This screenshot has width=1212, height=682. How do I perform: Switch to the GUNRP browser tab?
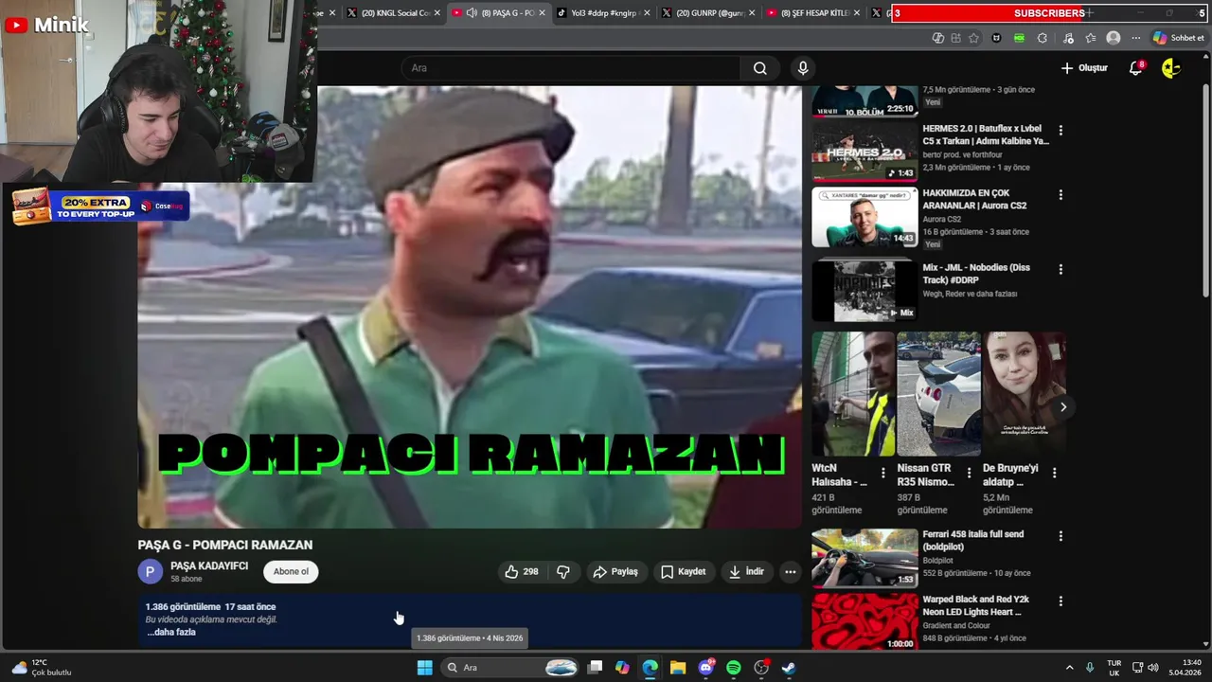coord(708,13)
